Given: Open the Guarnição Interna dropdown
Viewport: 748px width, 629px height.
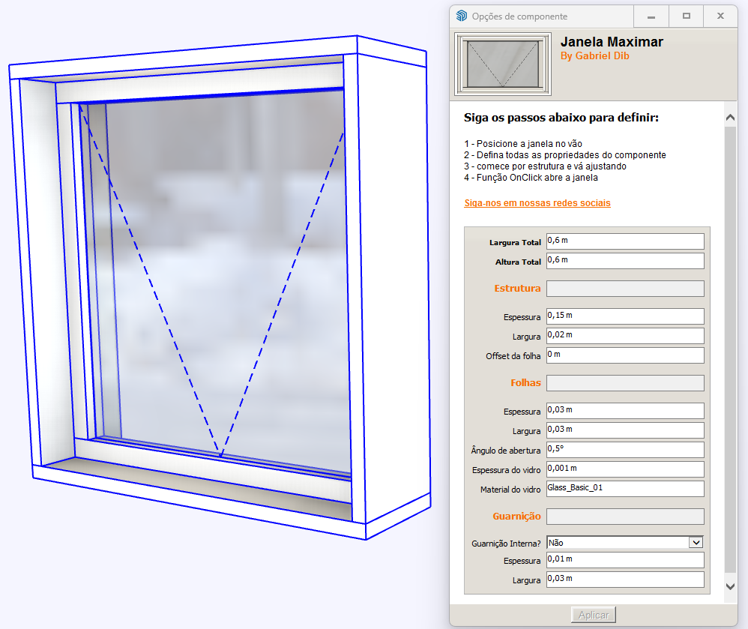Looking at the screenshot, I should [x=625, y=542].
